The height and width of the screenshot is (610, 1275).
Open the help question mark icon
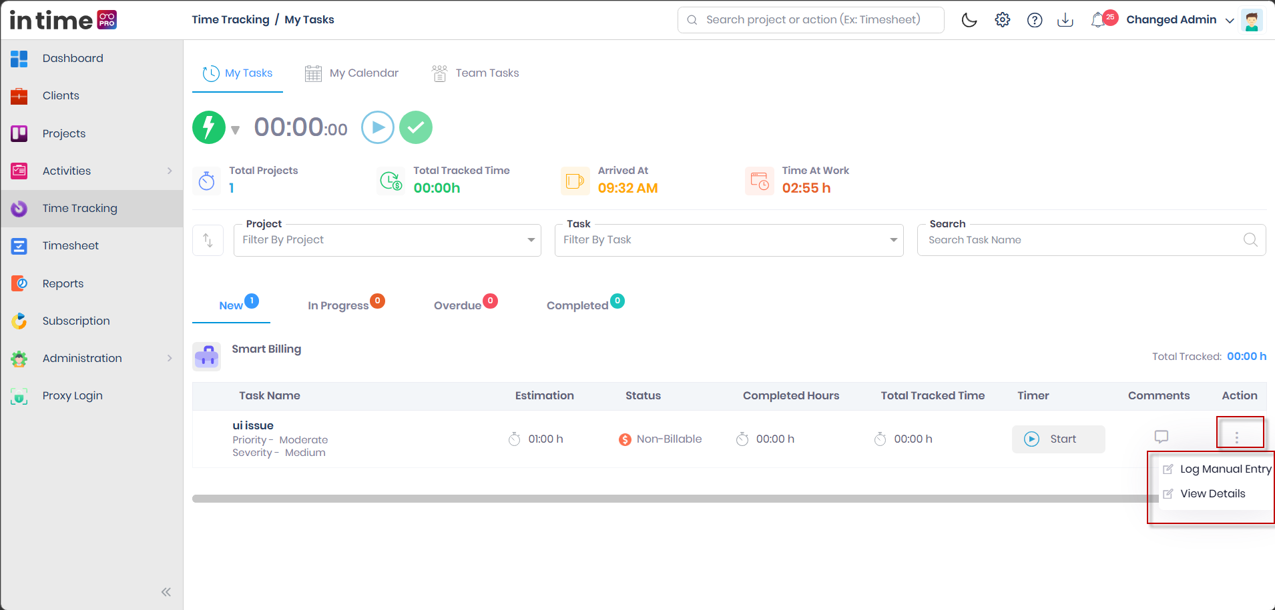click(1035, 20)
